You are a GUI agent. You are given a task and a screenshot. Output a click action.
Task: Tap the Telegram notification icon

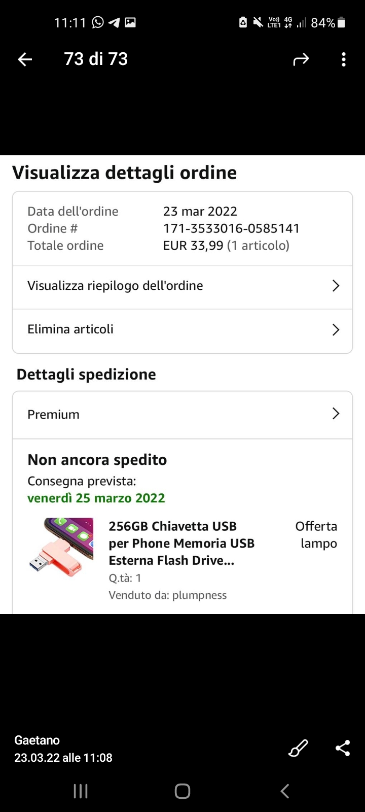[114, 22]
